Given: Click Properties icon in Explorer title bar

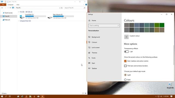Looking at the screenshot, I should click(x=5, y=2).
